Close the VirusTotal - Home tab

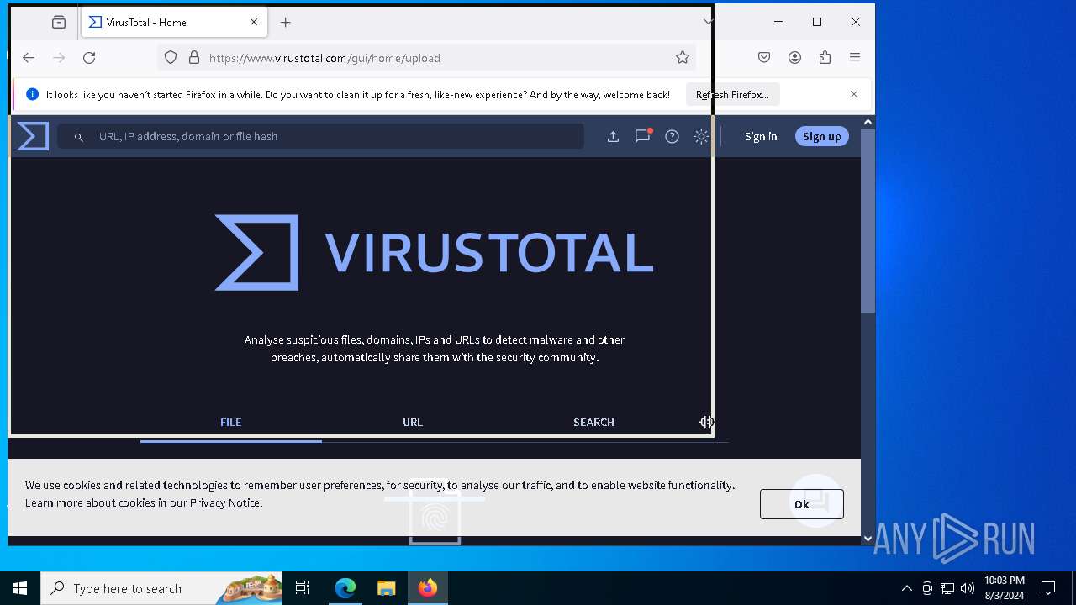[254, 23]
